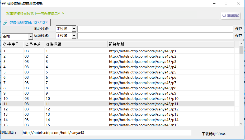
Task: Minimize the 任务链接及数据测试结果 window
Action: pyautogui.click(x=214, y=3)
